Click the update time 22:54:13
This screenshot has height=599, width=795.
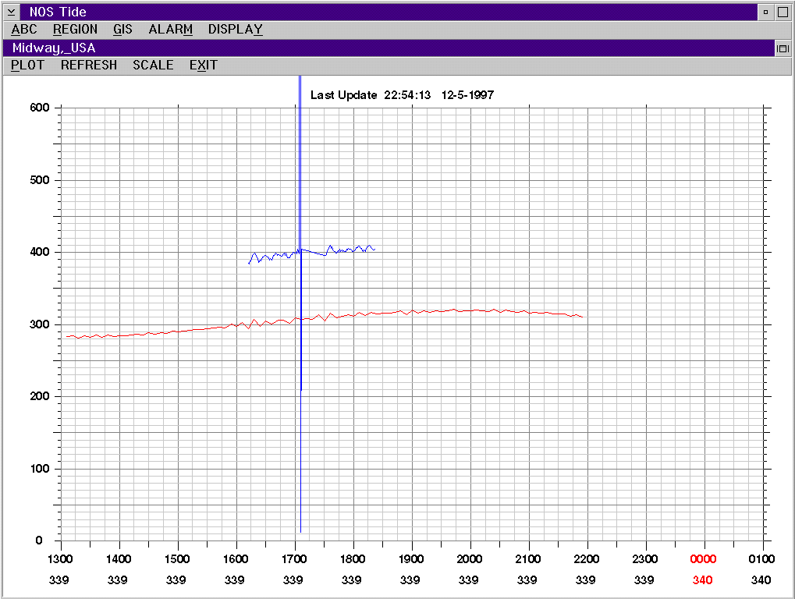(407, 95)
